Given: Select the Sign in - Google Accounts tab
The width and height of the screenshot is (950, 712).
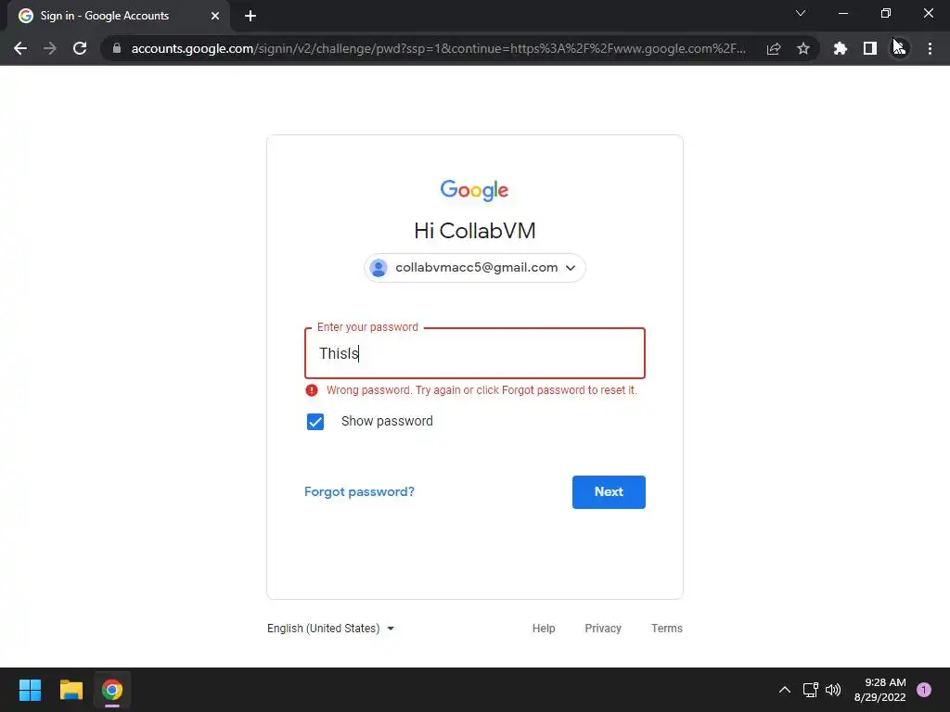Looking at the screenshot, I should click(120, 16).
